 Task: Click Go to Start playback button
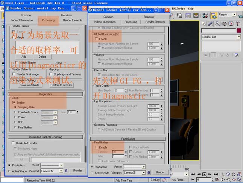click(x=193, y=174)
